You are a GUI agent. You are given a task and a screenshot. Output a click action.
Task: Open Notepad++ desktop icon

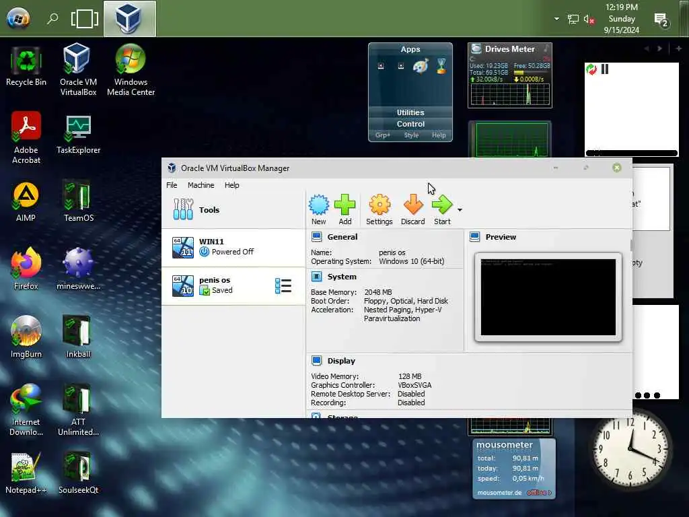pyautogui.click(x=26, y=473)
